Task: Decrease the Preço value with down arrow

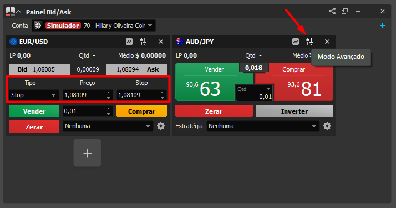Action: 108,98
